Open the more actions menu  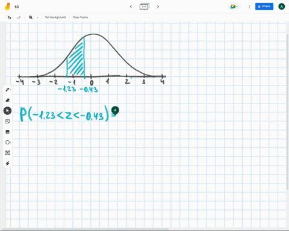pyautogui.click(x=249, y=7)
